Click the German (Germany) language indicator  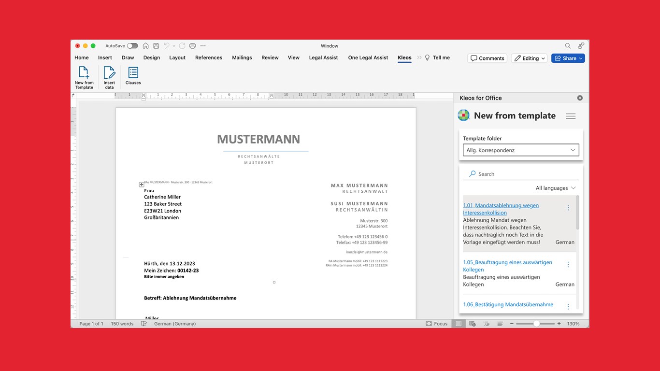point(175,324)
